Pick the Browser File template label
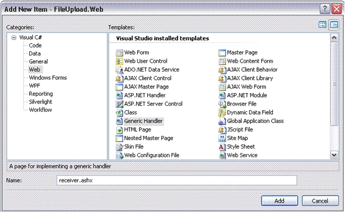 coord(241,104)
